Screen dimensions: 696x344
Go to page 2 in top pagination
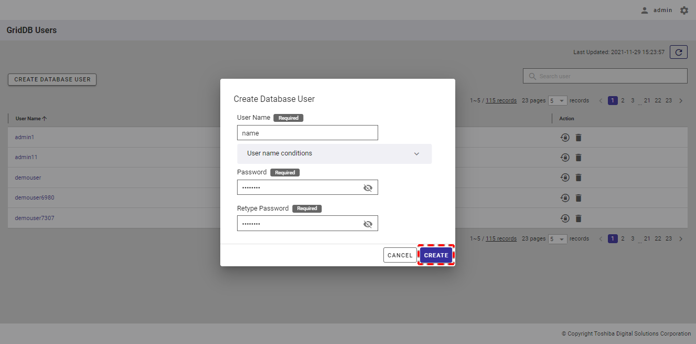pyautogui.click(x=623, y=100)
